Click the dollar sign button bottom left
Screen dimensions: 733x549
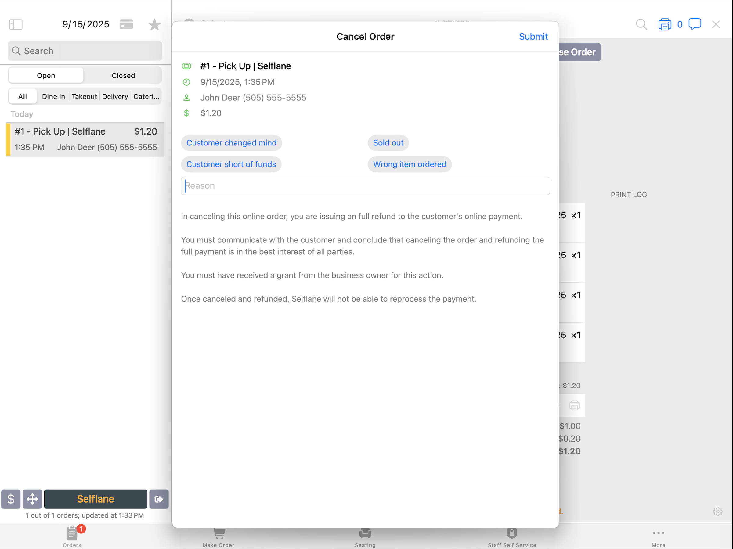point(11,499)
